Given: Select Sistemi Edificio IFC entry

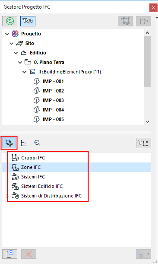Looking at the screenshot, I should [x=42, y=186].
